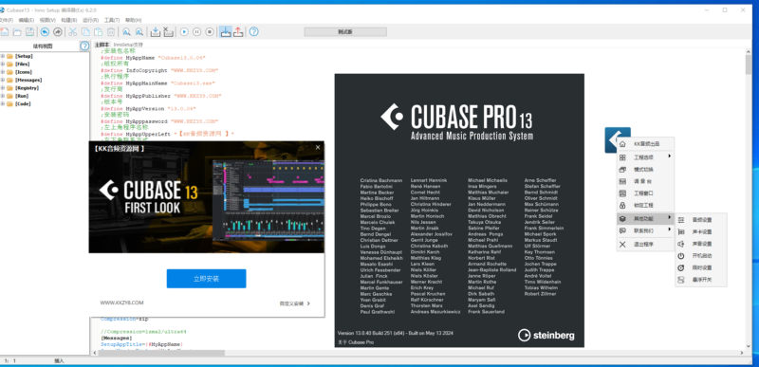The width and height of the screenshot is (759, 367).
Task: Select 锁定工程 lock menu entry
Action: (x=646, y=206)
